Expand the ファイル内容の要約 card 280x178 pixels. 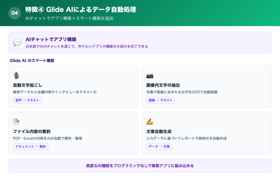[x=73, y=133]
